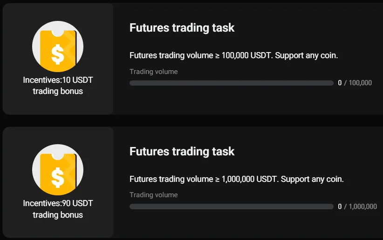Viewport: 383px width, 240px height.
Task: Click dollar sign on the 10 USDT coupon
Action: pos(58,54)
